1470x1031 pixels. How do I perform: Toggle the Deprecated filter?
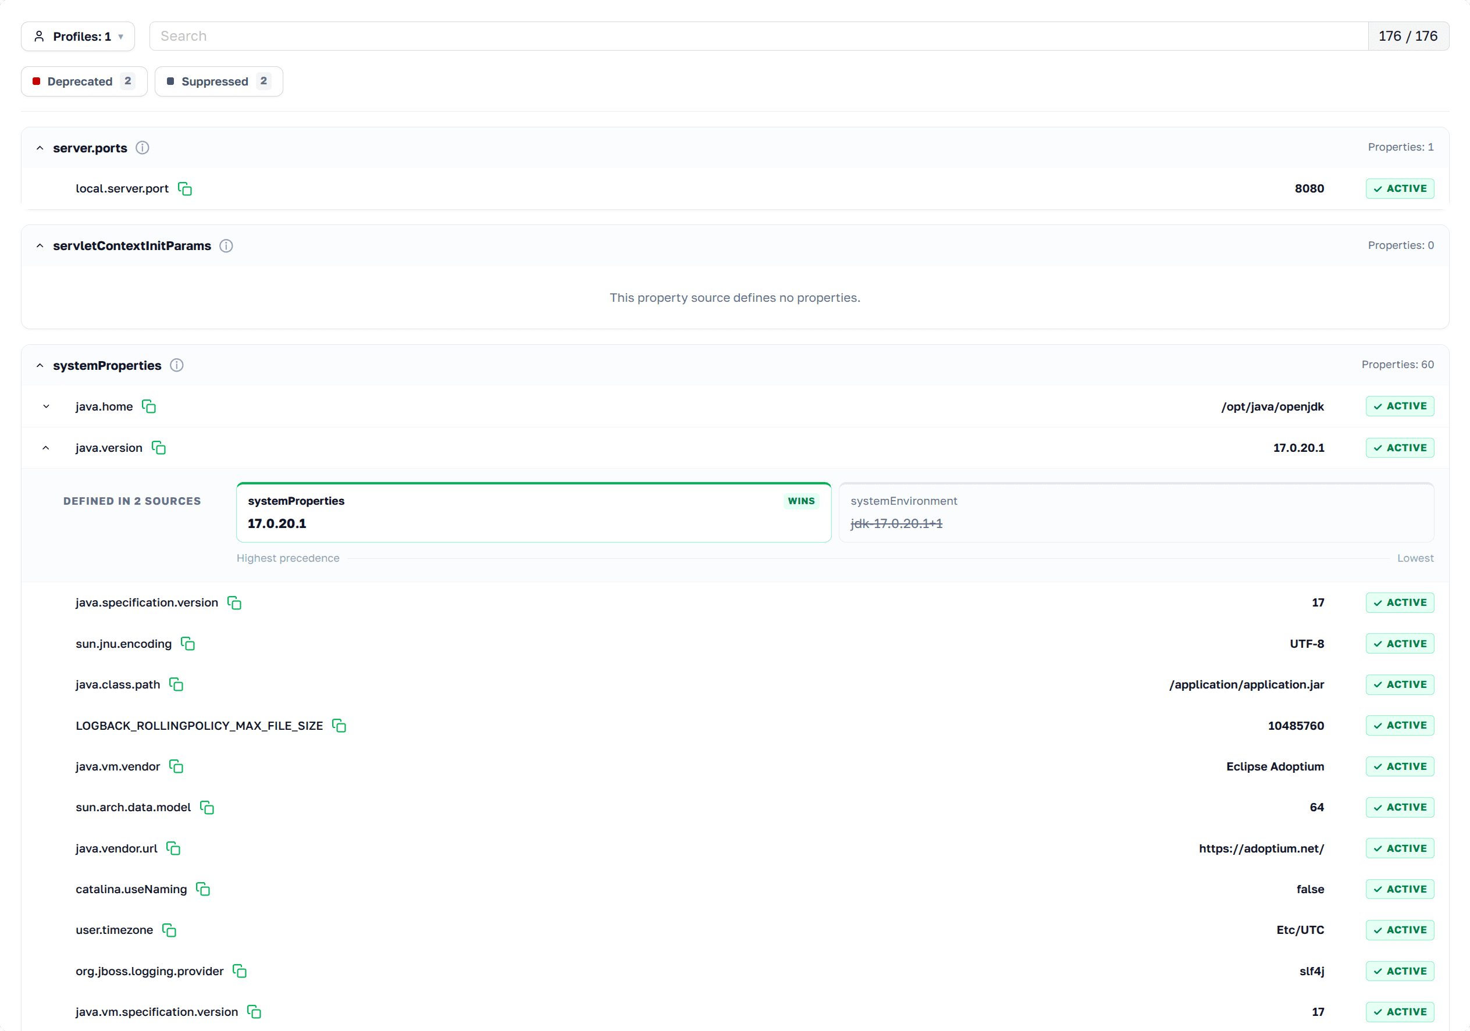84,81
